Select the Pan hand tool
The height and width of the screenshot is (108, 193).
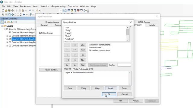pyautogui.click(x=9, y=15)
